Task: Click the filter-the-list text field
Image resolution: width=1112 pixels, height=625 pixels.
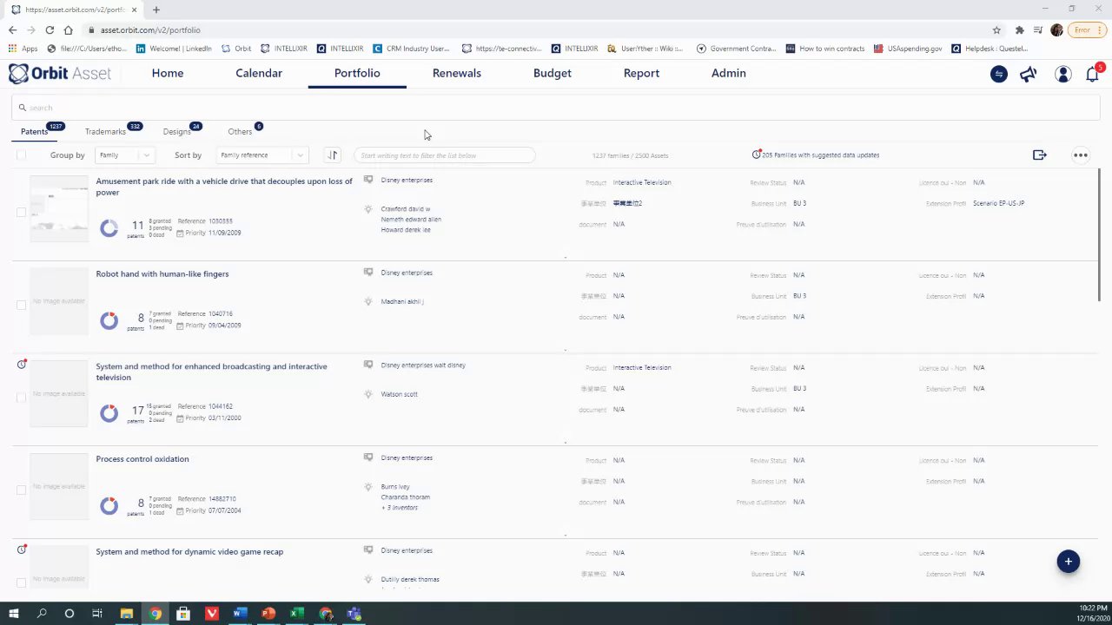Action: click(x=444, y=155)
